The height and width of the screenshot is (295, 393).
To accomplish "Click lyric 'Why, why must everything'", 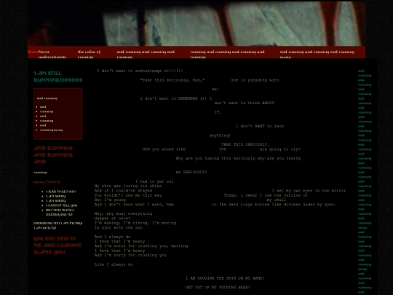I will 123,213.
